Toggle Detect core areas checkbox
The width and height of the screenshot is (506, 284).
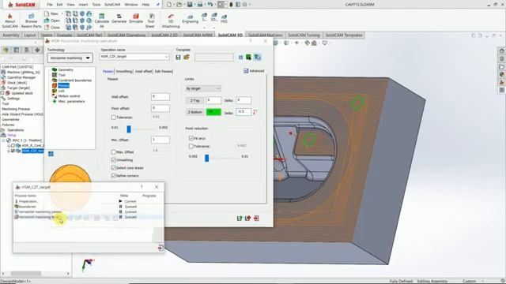(114, 168)
